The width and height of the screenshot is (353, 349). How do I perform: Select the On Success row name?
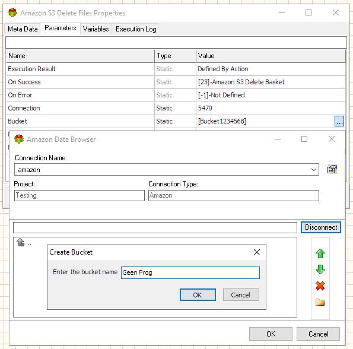click(x=24, y=82)
